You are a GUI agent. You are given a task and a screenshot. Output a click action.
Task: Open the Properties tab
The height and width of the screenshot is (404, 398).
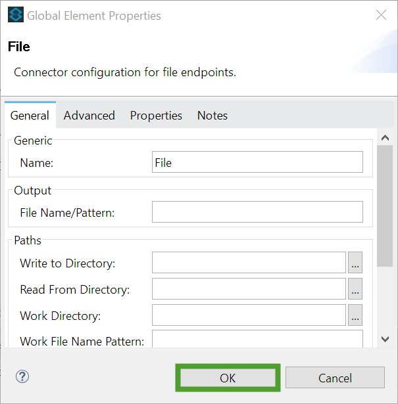click(x=156, y=116)
